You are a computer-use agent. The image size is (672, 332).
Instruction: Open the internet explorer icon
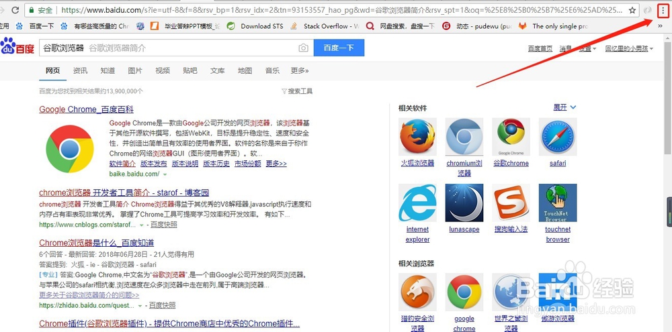pyautogui.click(x=417, y=203)
